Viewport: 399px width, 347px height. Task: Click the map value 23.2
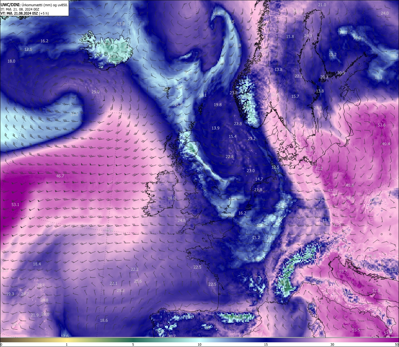click(252, 139)
